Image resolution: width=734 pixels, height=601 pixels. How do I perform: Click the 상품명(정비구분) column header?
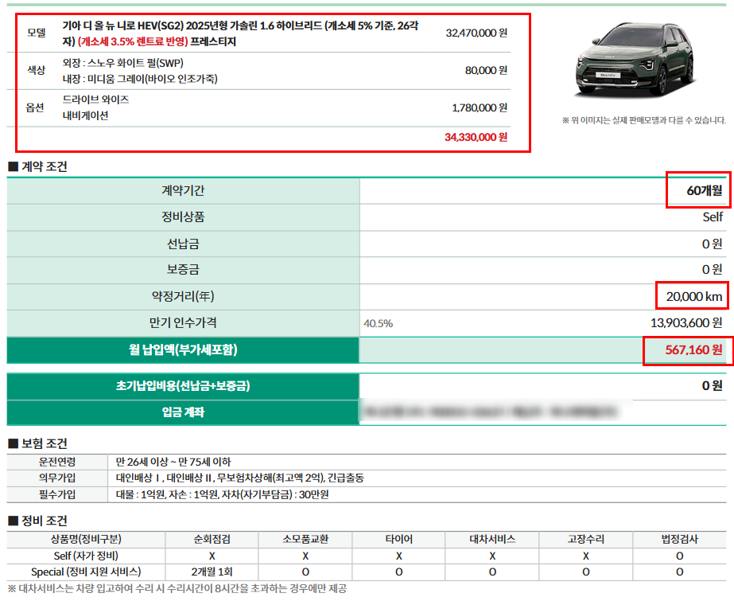click(x=86, y=539)
